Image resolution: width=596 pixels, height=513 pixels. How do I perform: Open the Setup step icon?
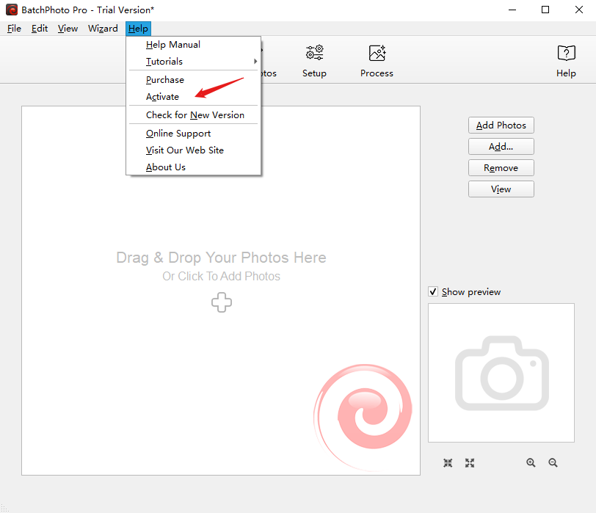[314, 53]
